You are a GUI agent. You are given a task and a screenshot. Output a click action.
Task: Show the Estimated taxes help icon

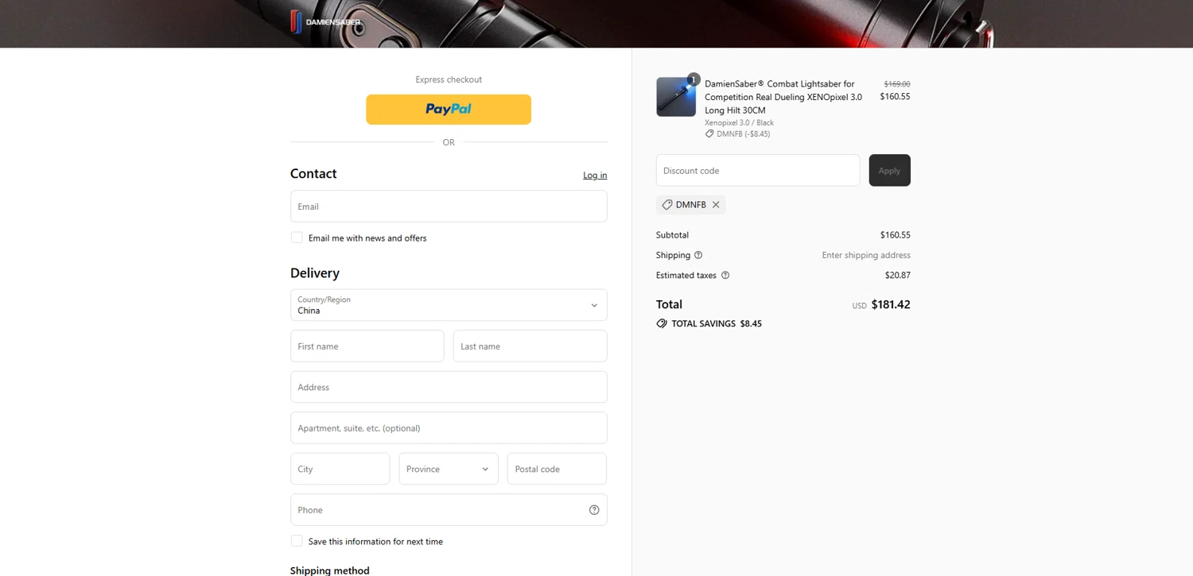pyautogui.click(x=725, y=276)
